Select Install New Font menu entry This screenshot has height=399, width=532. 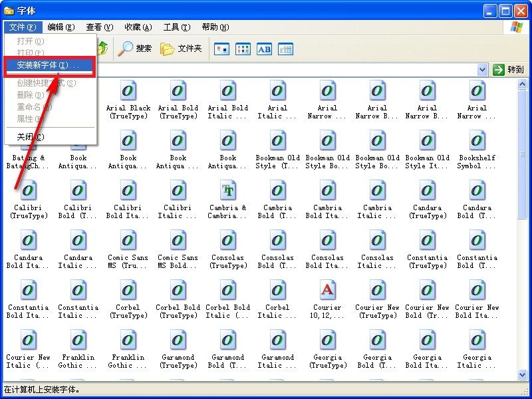(x=49, y=65)
